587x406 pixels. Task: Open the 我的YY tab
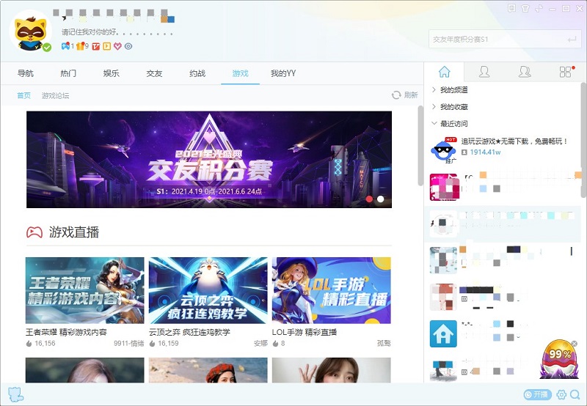click(x=282, y=73)
